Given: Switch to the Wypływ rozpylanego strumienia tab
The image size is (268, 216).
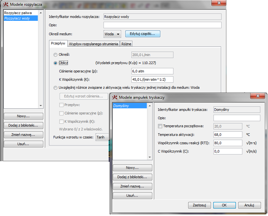Looking at the screenshot, I should pos(94,44).
